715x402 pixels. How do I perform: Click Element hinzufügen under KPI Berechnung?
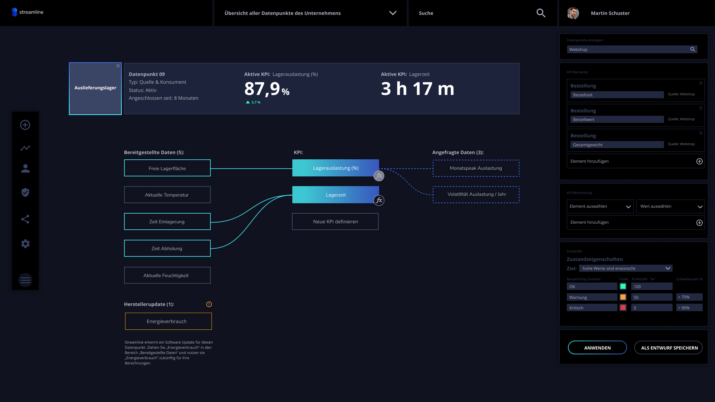coord(636,223)
